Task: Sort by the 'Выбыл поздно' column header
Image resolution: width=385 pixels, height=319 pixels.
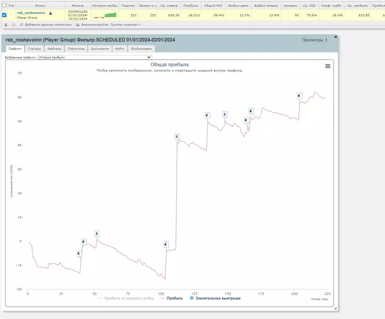Action: click(266, 5)
